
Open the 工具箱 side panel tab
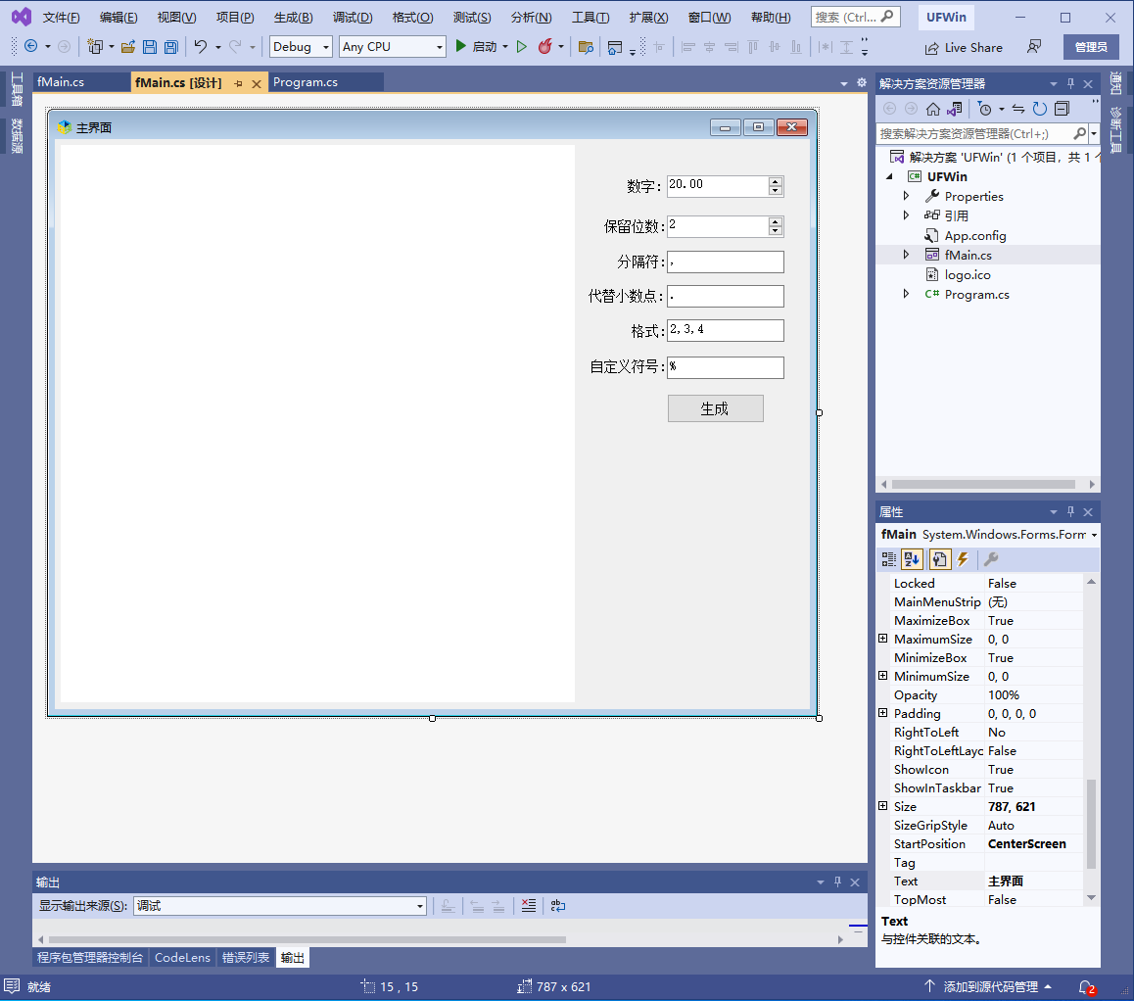pyautogui.click(x=17, y=89)
